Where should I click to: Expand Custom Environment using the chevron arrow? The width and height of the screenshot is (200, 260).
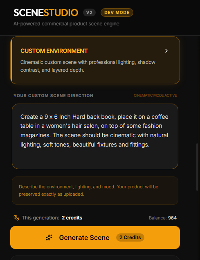coord(166,51)
